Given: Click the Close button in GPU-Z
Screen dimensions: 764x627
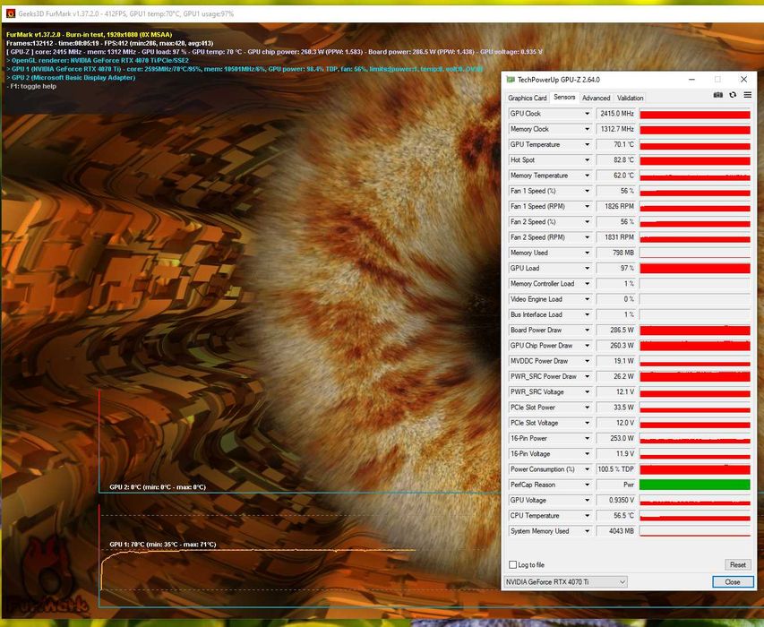Looking at the screenshot, I should pyautogui.click(x=733, y=581).
